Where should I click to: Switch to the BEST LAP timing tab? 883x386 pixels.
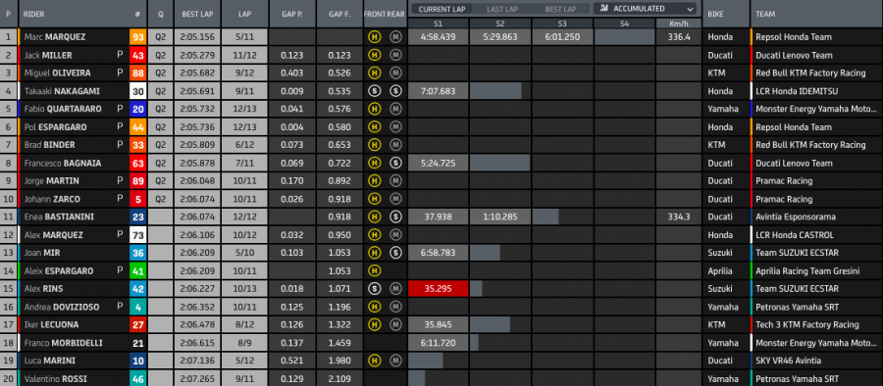tap(560, 9)
